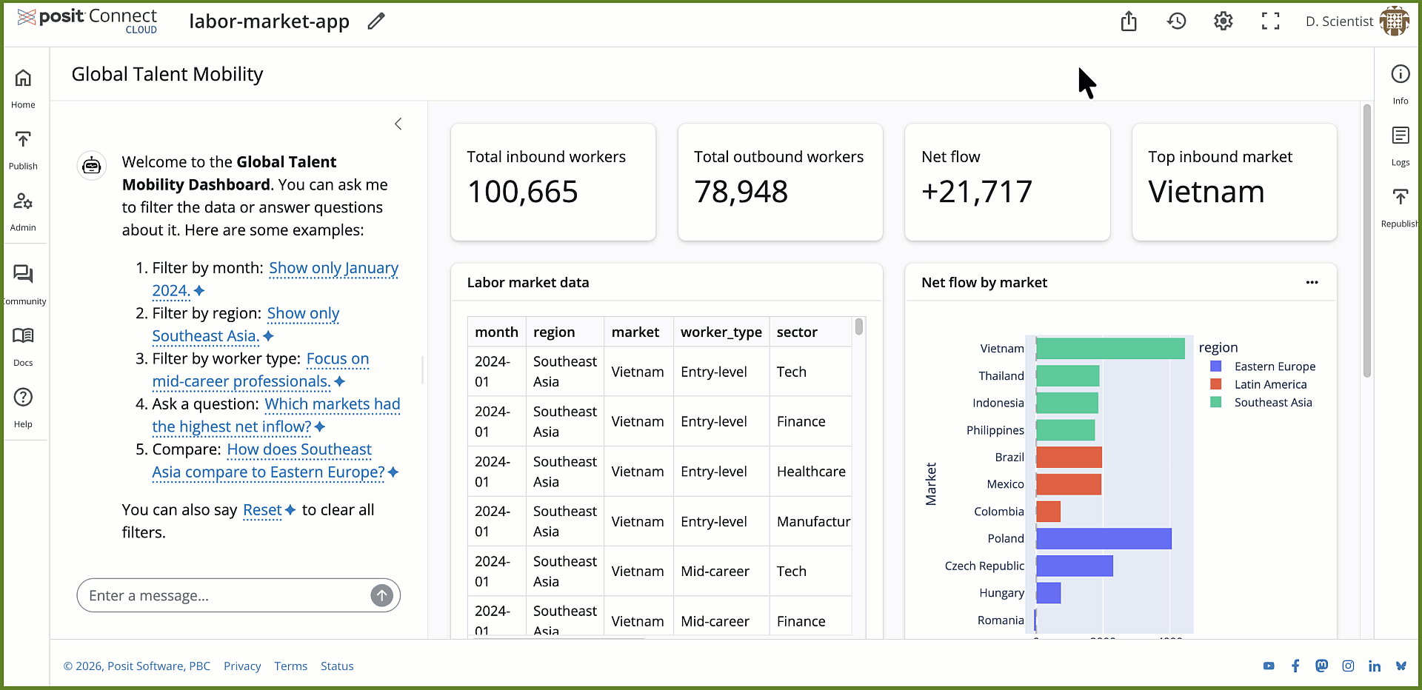Toggle fullscreen mode

1270,21
